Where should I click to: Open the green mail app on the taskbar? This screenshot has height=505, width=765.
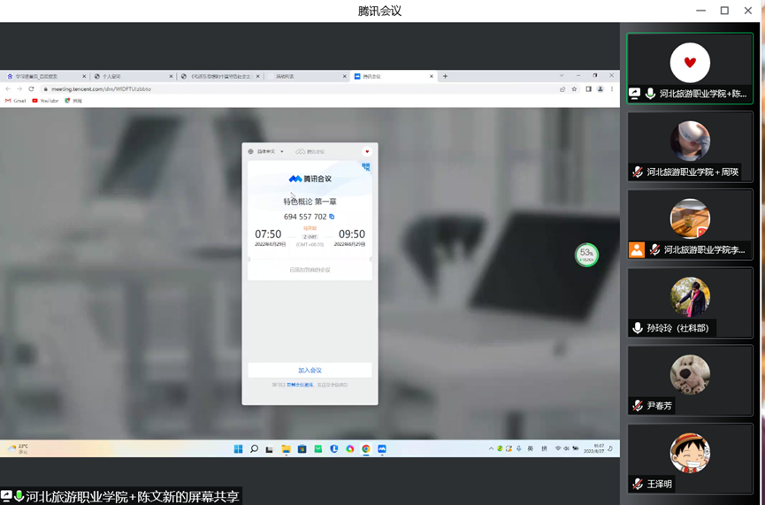pos(318,449)
